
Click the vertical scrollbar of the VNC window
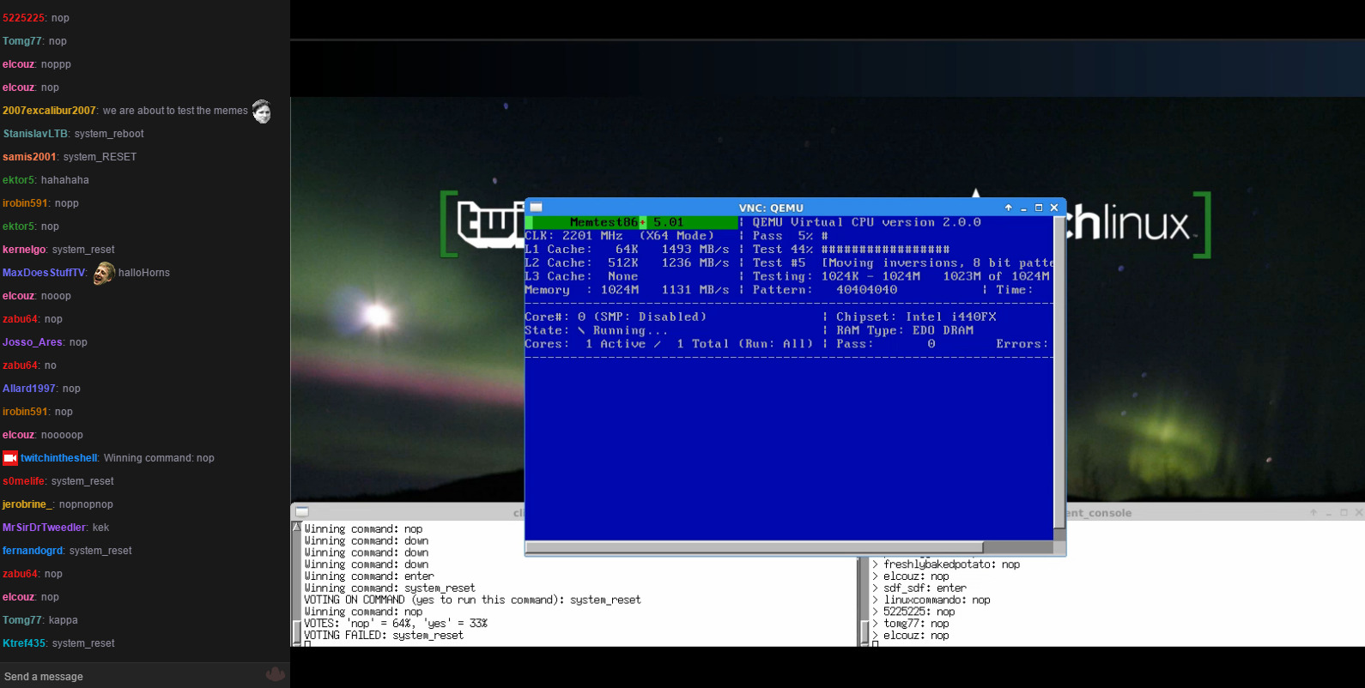[1059, 373]
